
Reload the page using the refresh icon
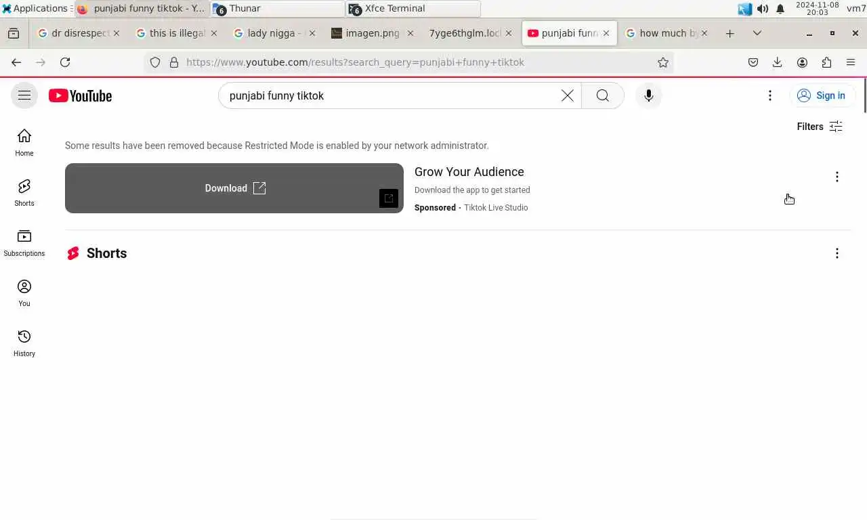[x=65, y=62]
